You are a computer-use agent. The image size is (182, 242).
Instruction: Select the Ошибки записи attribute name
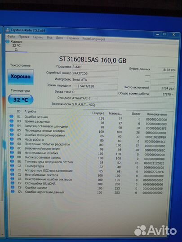36,188
